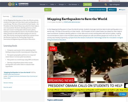Click the green download icon button

click(86, 10)
